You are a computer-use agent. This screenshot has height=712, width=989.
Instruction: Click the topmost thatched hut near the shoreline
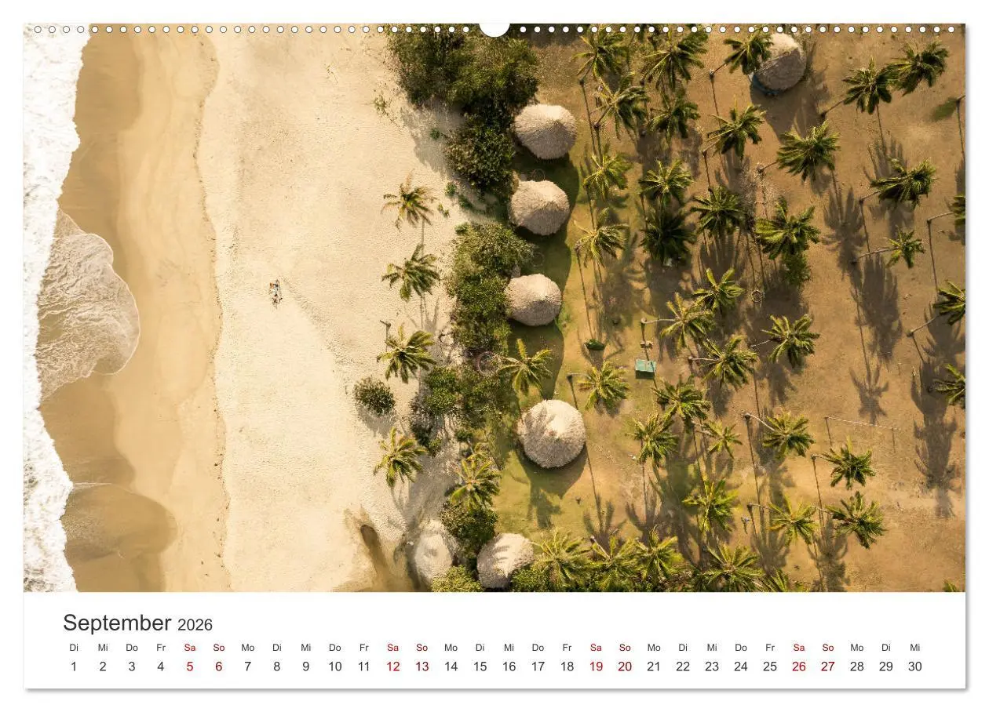point(545,131)
